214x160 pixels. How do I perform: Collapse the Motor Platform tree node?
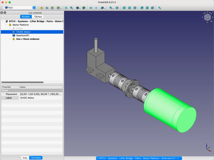pos(6,25)
